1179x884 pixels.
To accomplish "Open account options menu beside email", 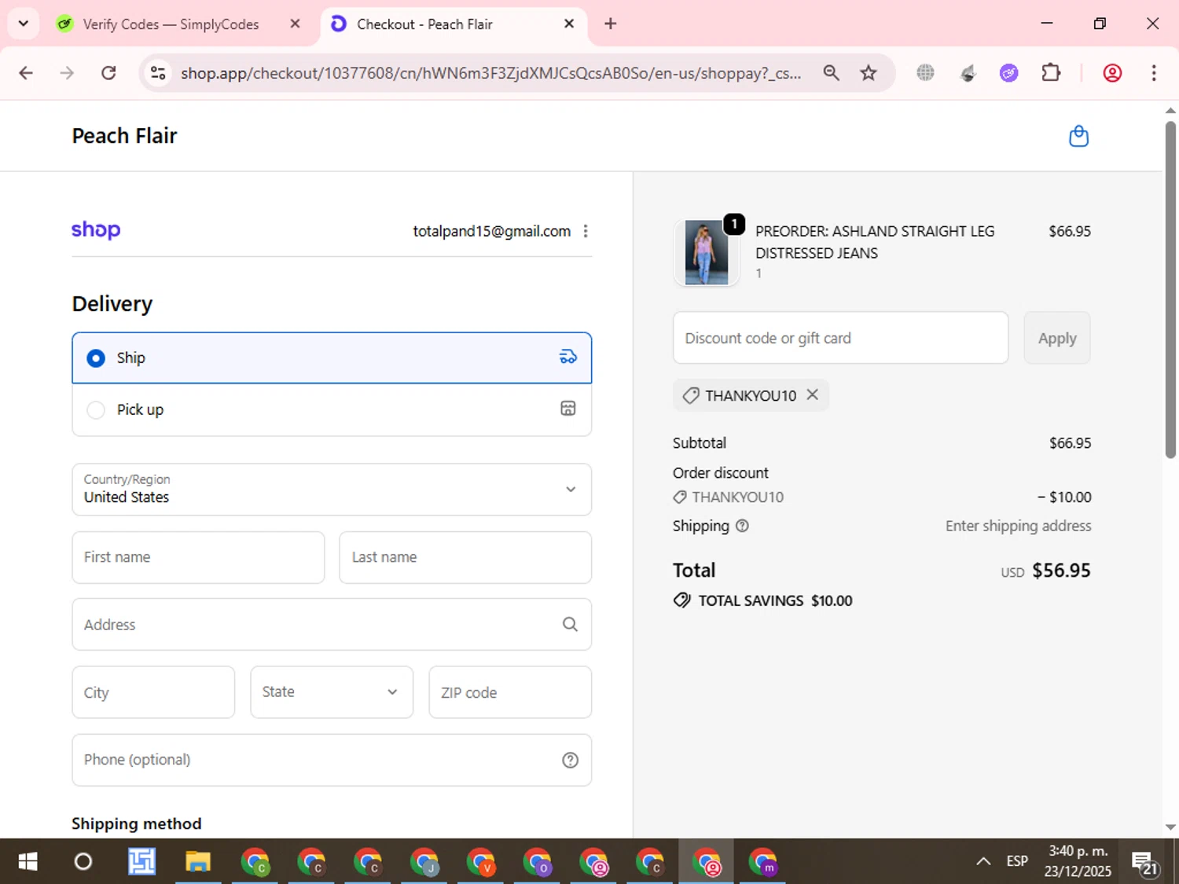I will tap(586, 231).
